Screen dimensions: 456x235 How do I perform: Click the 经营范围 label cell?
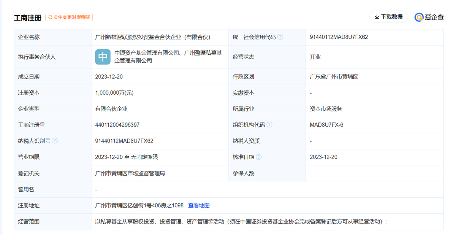click(x=53, y=221)
